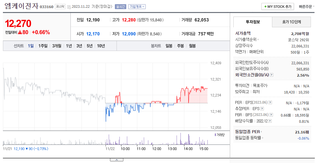Click the 14:00 time axis label
This screenshot has width=321, height=163.
188,149
